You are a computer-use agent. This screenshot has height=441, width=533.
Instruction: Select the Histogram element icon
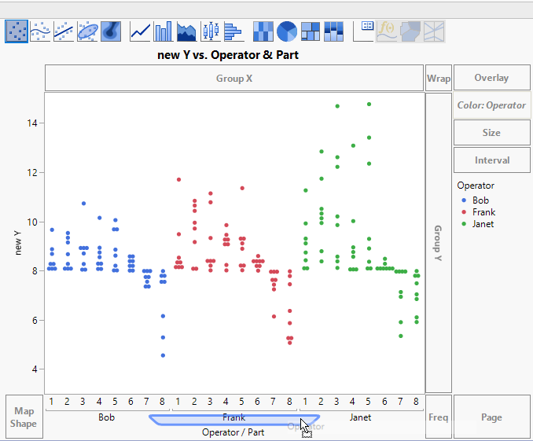233,31
